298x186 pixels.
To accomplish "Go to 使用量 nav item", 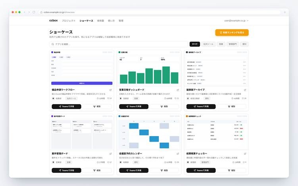I will coord(100,21).
